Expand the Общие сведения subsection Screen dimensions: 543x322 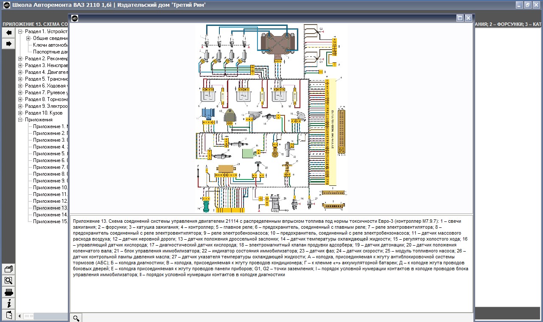coord(28,38)
